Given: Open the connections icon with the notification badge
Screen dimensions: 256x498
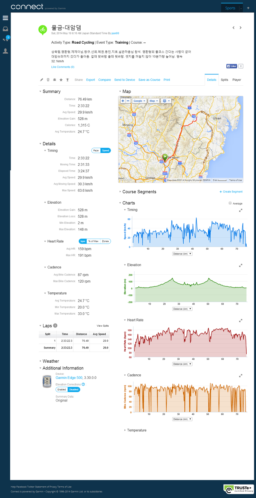Looking at the screenshot, I should 6,39.
